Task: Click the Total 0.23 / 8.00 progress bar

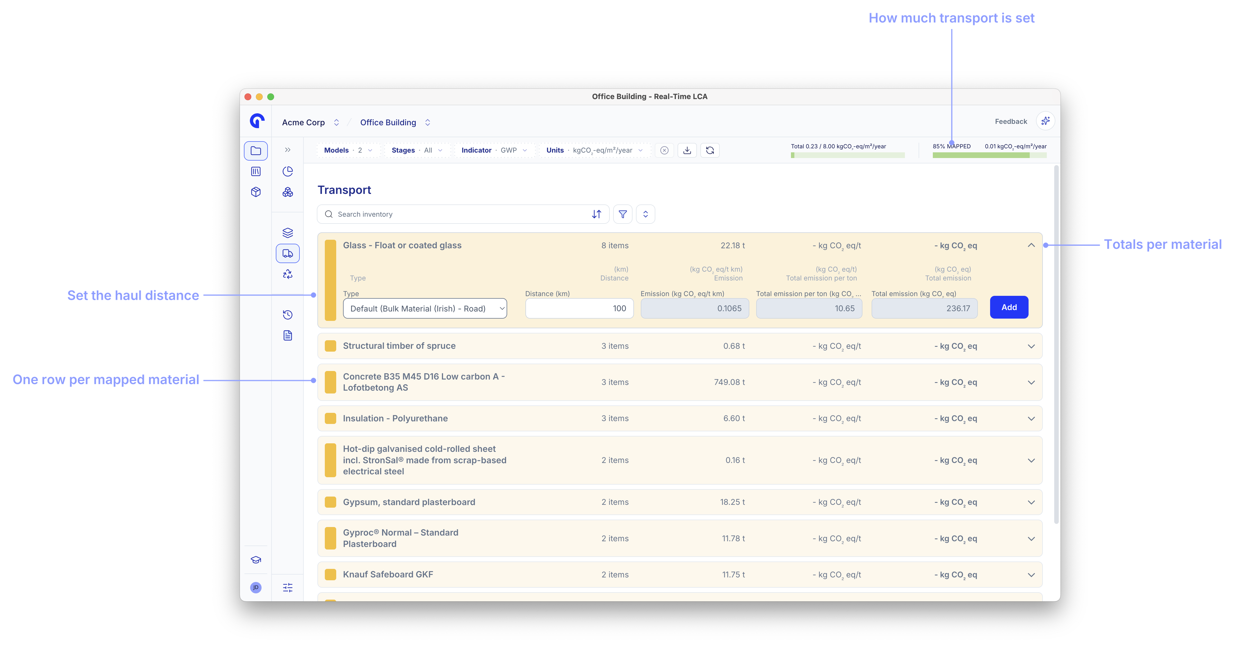Action: click(847, 155)
